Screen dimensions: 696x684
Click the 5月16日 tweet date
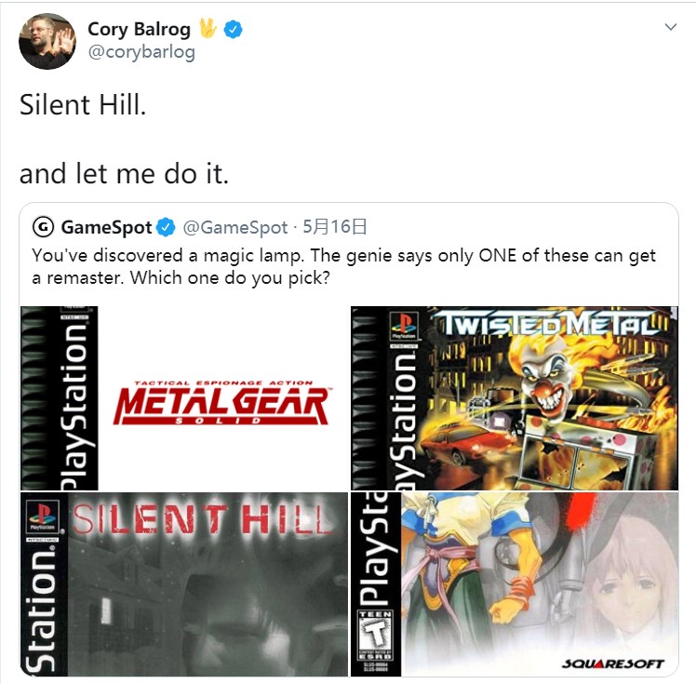335,227
